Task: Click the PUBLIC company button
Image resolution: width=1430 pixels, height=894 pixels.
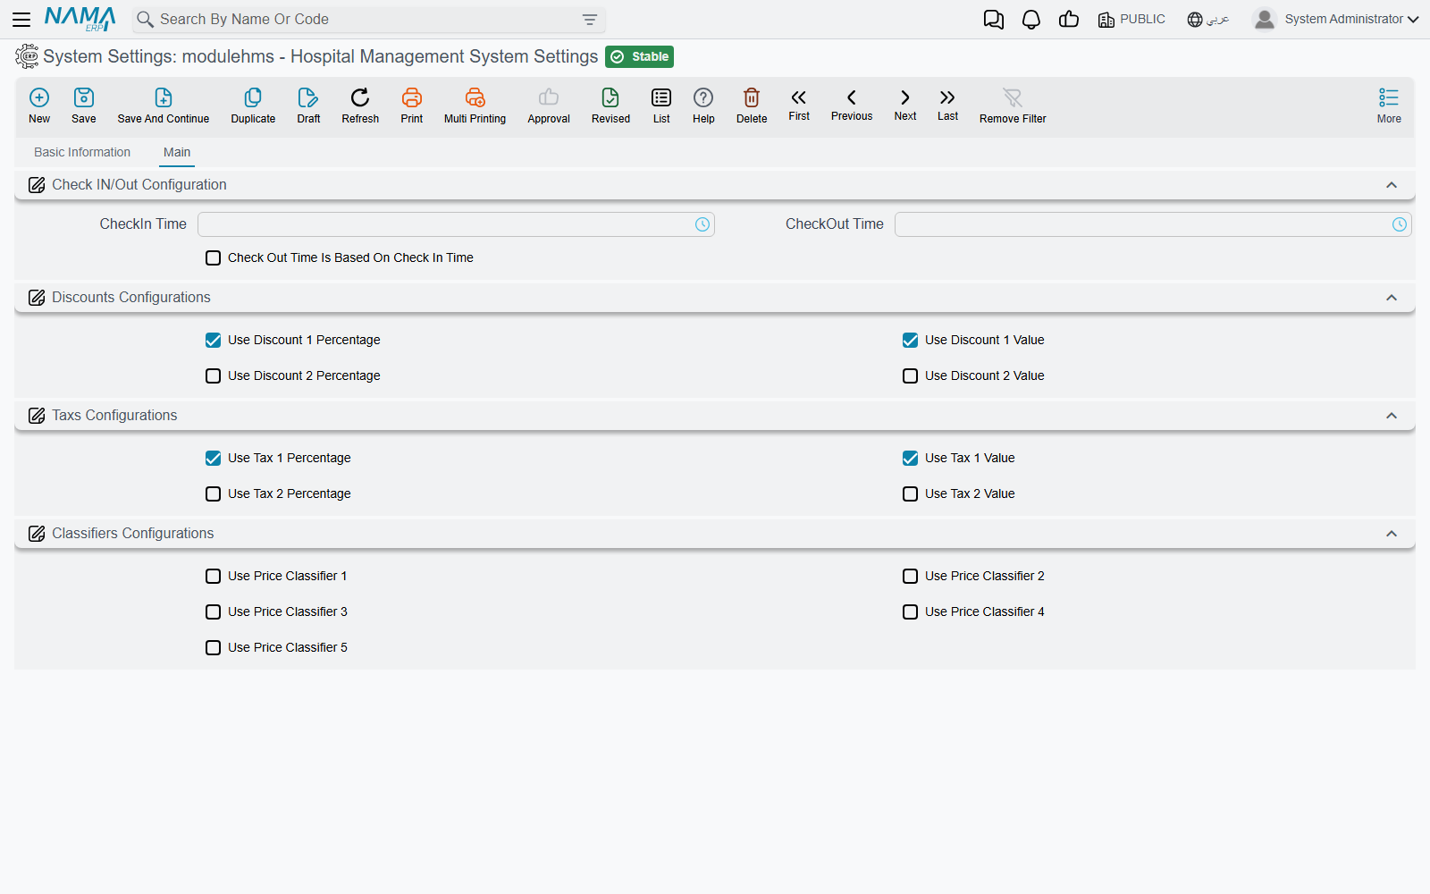Action: [1131, 20]
